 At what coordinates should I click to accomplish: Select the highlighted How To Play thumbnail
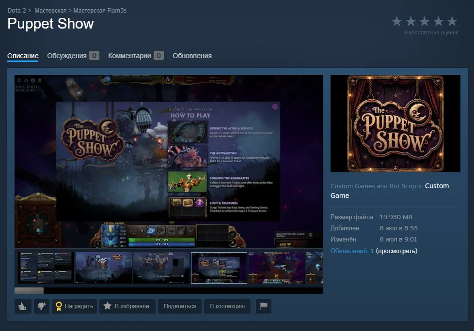(219, 268)
